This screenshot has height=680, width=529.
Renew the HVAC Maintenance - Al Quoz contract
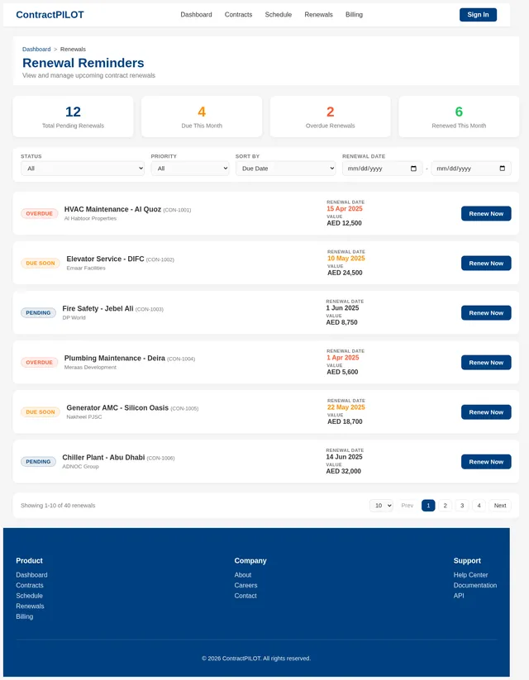tap(486, 213)
